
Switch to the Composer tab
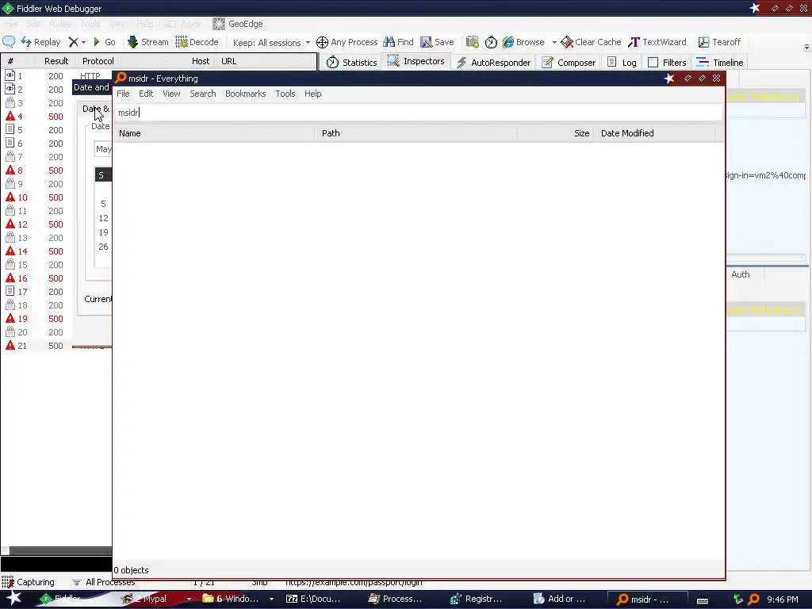click(569, 62)
